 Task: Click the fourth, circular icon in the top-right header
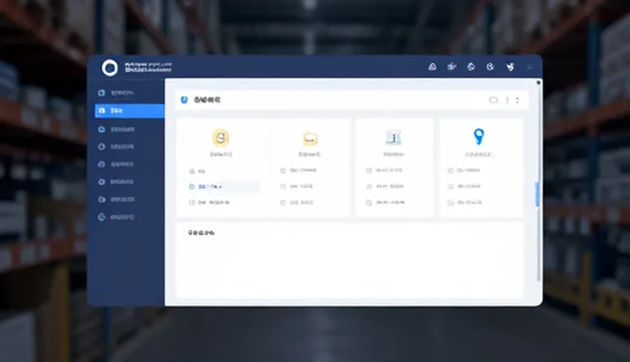coord(490,67)
